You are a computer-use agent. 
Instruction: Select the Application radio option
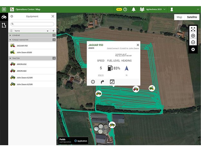76,141
